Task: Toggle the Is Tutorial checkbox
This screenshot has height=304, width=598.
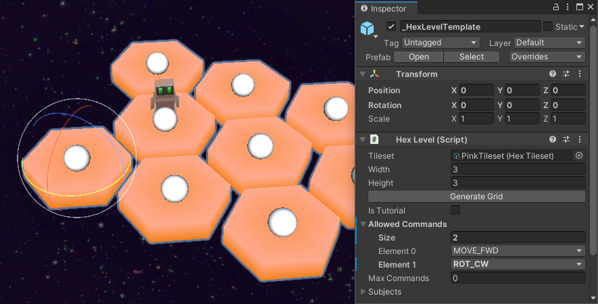Action: 455,210
